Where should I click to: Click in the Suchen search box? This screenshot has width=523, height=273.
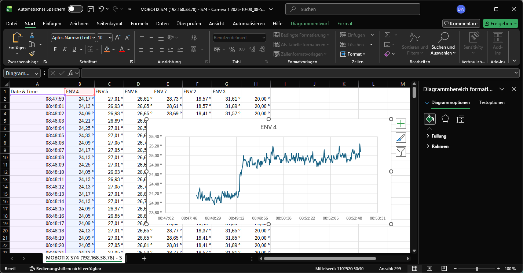coord(352,9)
